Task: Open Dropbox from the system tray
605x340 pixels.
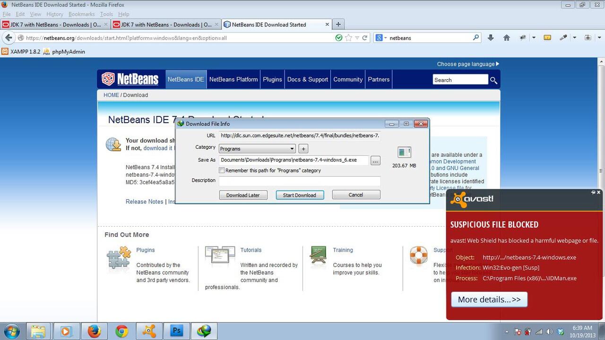Action: 560,331
